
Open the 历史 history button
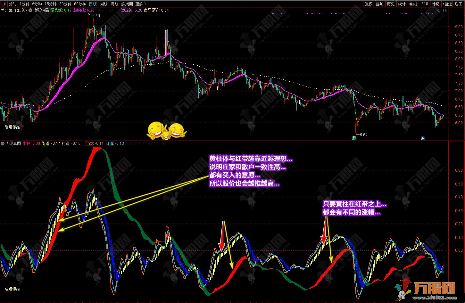(391, 4)
